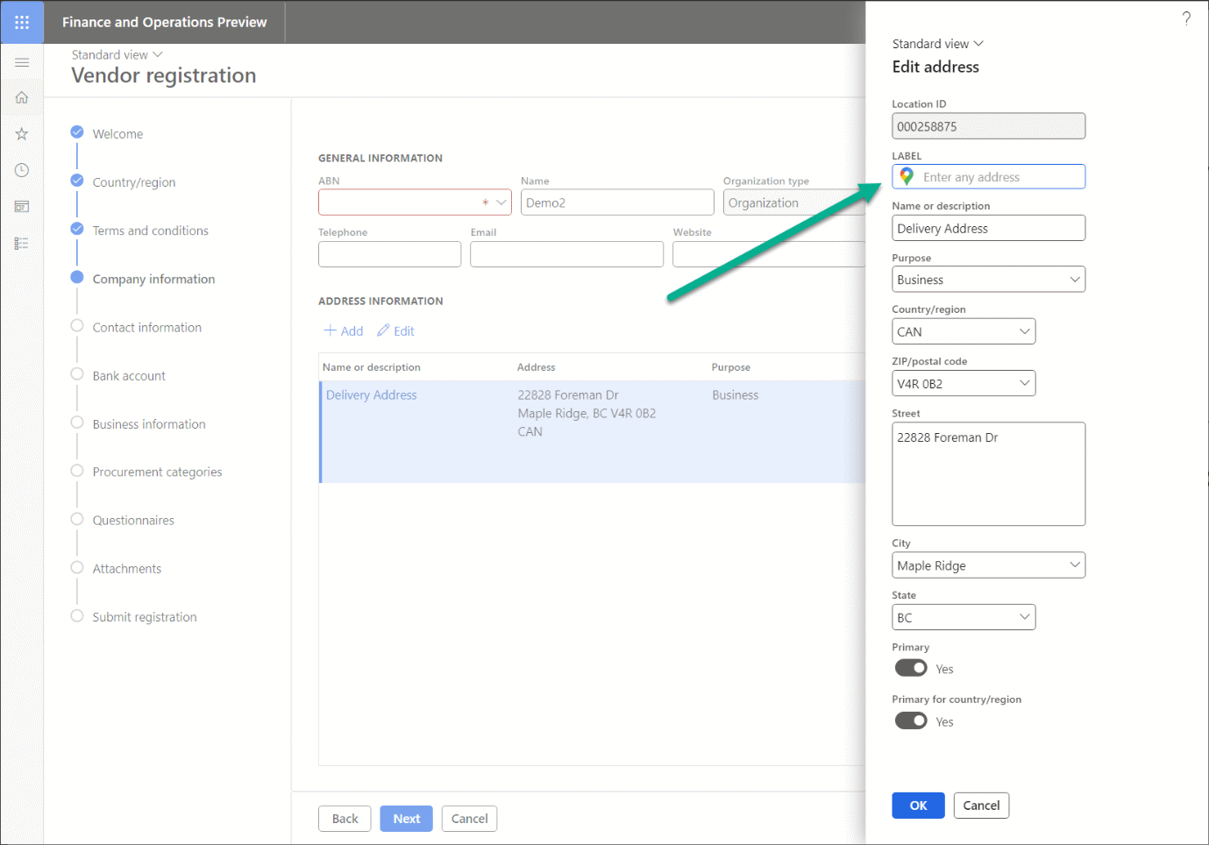This screenshot has height=845, width=1209.
Task: Click the Street text area
Action: tap(988, 474)
